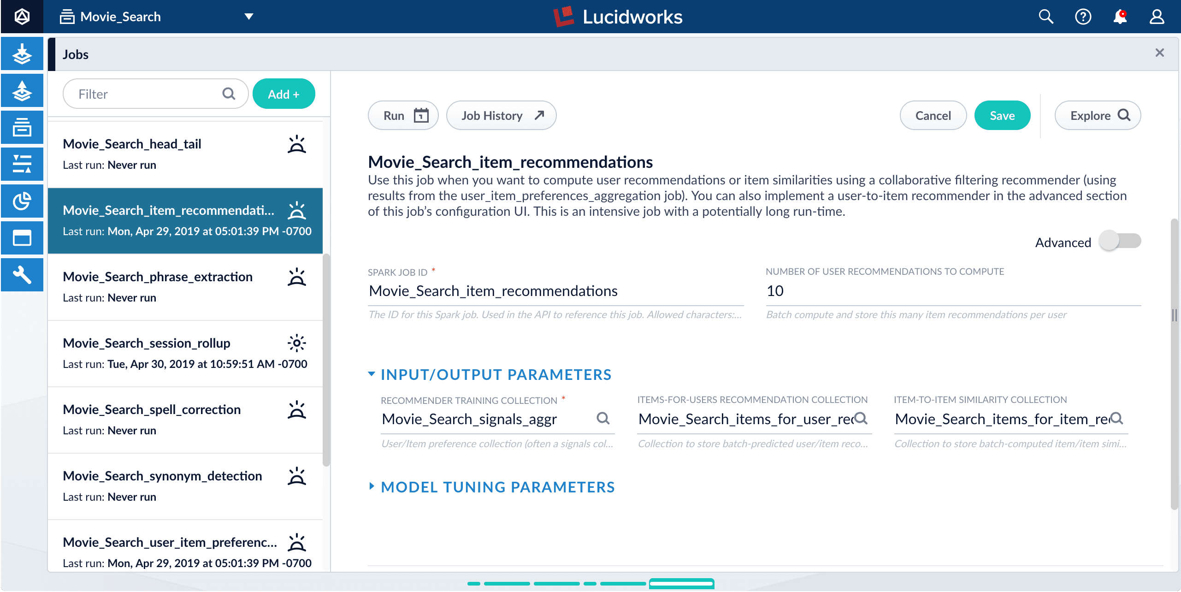1181x592 pixels.
Task: Click the global search magnifier icon
Action: click(1046, 17)
